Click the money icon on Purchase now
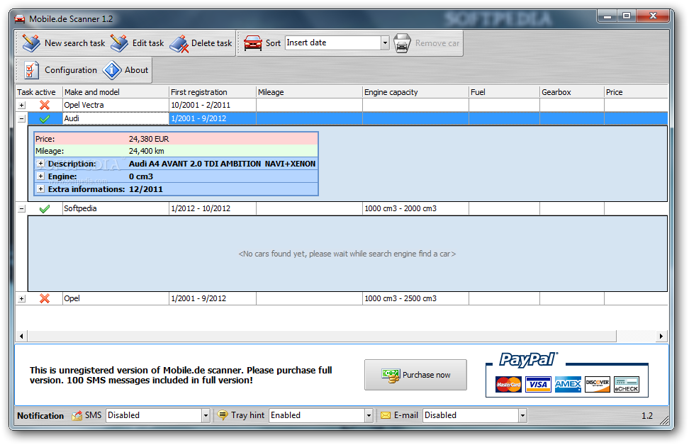Viewport: 689px width, 445px height. pos(391,375)
